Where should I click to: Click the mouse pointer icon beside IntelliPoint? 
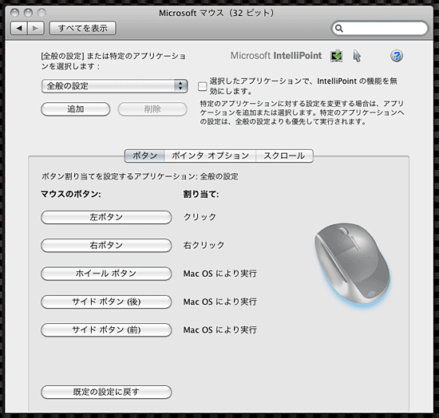[357, 56]
